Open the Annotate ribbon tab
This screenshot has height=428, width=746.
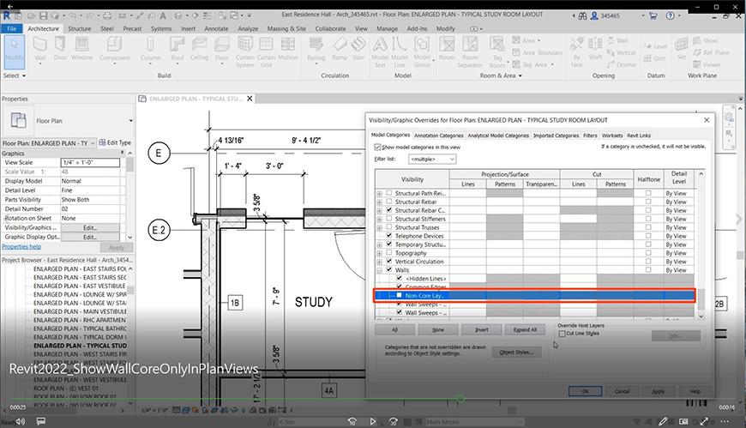point(216,28)
